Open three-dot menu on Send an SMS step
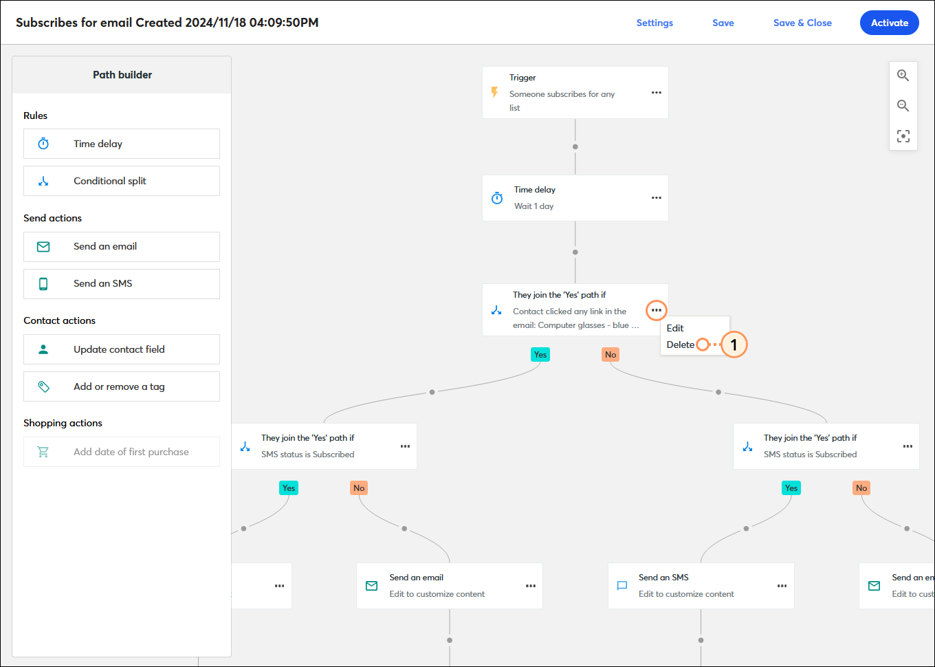The width and height of the screenshot is (935, 667). pyautogui.click(x=782, y=586)
